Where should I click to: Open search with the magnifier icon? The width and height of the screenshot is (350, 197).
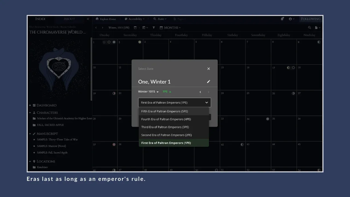pyautogui.click(x=309, y=27)
